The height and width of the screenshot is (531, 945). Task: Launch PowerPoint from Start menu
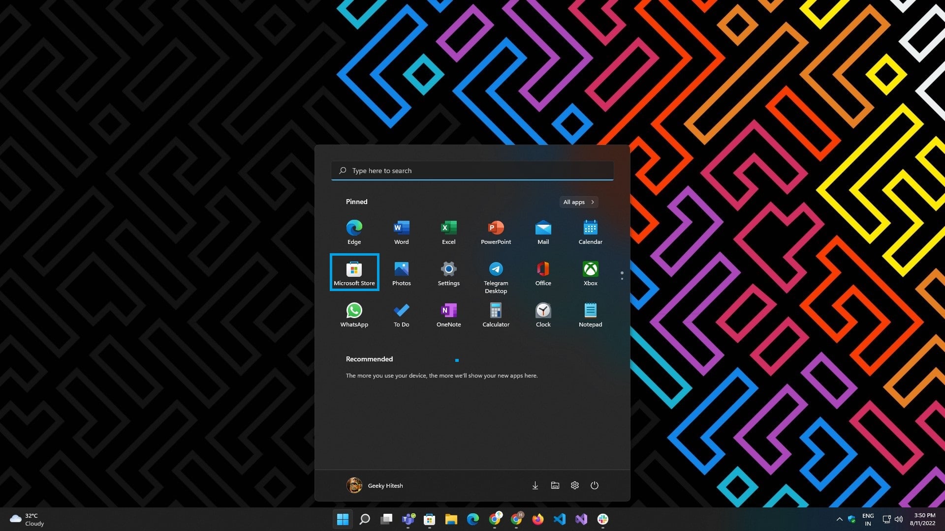(x=496, y=232)
